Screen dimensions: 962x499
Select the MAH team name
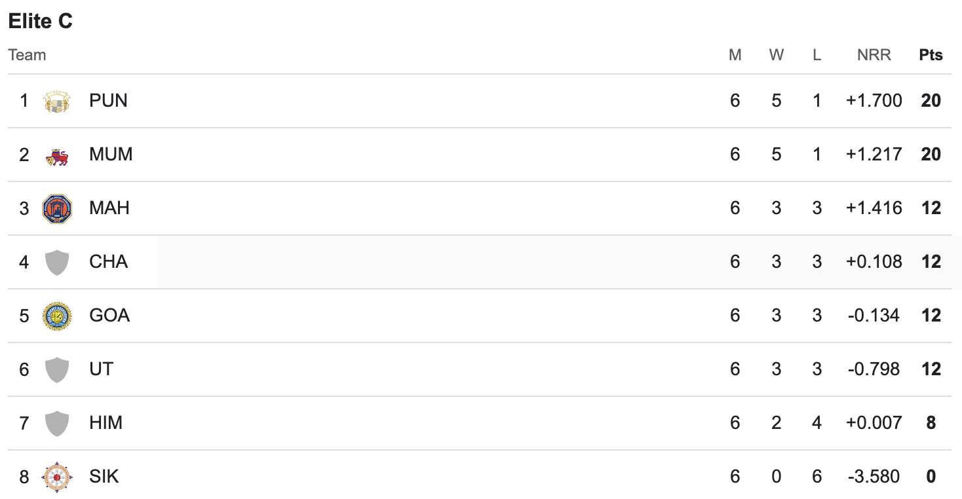click(x=109, y=208)
